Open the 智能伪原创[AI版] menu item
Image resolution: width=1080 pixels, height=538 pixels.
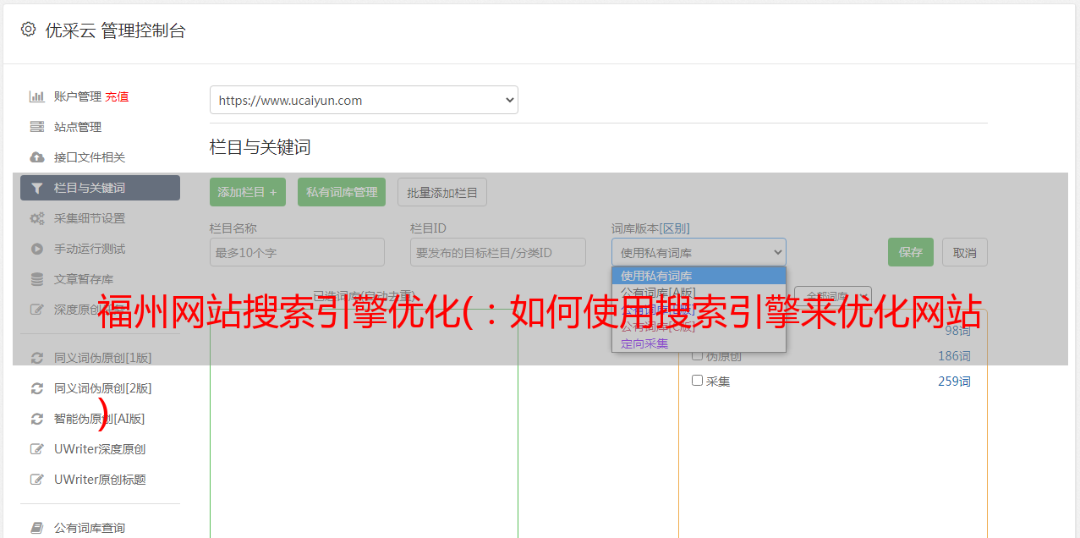click(100, 419)
